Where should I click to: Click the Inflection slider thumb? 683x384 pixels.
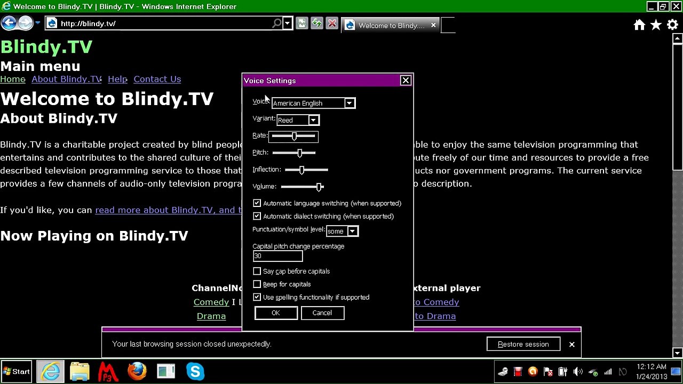coord(301,170)
